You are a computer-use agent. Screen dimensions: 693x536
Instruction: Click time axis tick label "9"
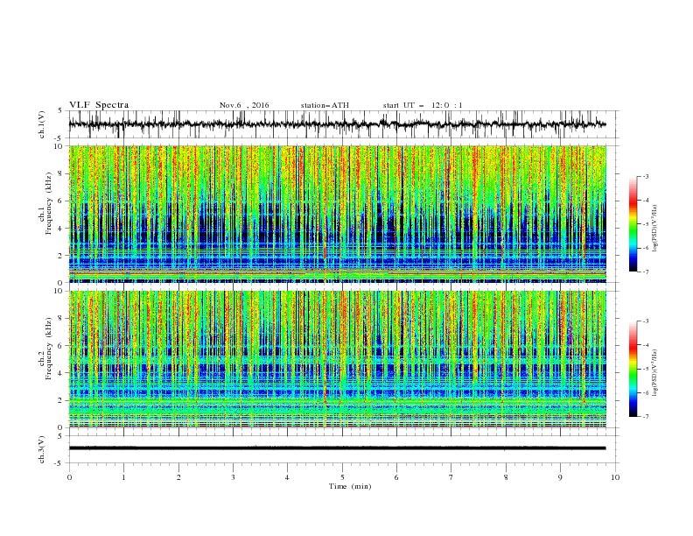(x=560, y=477)
